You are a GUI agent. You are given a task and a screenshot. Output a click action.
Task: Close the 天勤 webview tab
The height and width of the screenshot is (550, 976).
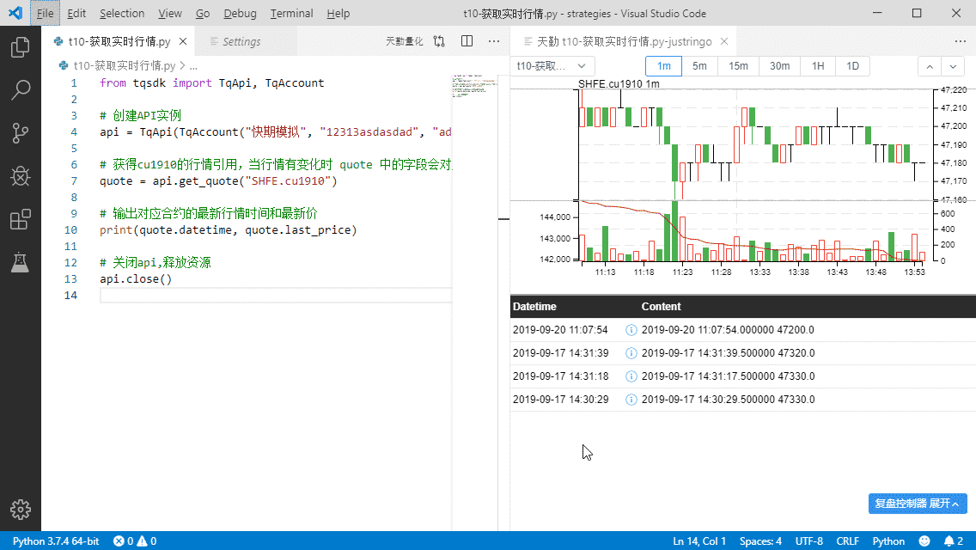(724, 42)
